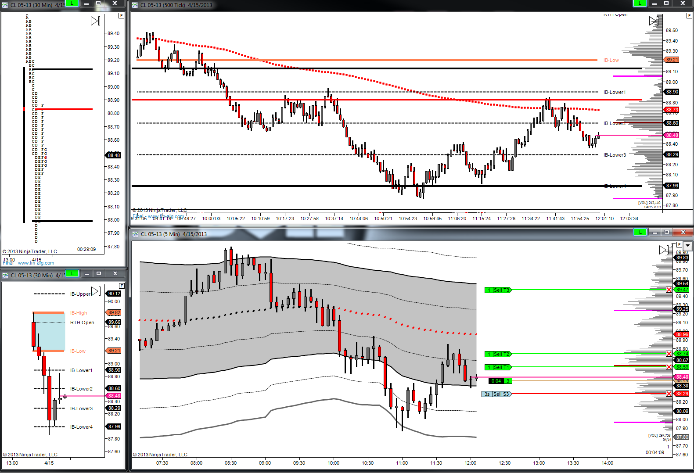The height and width of the screenshot is (473, 694).
Task: Click the F icon in the 30 Min TPO profile chart
Action: coord(121,15)
